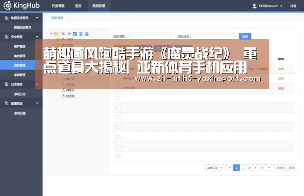Viewport: 304px width, 196px height.
Task: Click the user avatar icon in the header
Action: point(254,6)
